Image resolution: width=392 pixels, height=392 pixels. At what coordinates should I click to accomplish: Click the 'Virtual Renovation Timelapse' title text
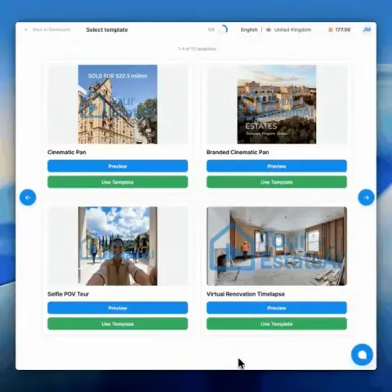(x=246, y=294)
